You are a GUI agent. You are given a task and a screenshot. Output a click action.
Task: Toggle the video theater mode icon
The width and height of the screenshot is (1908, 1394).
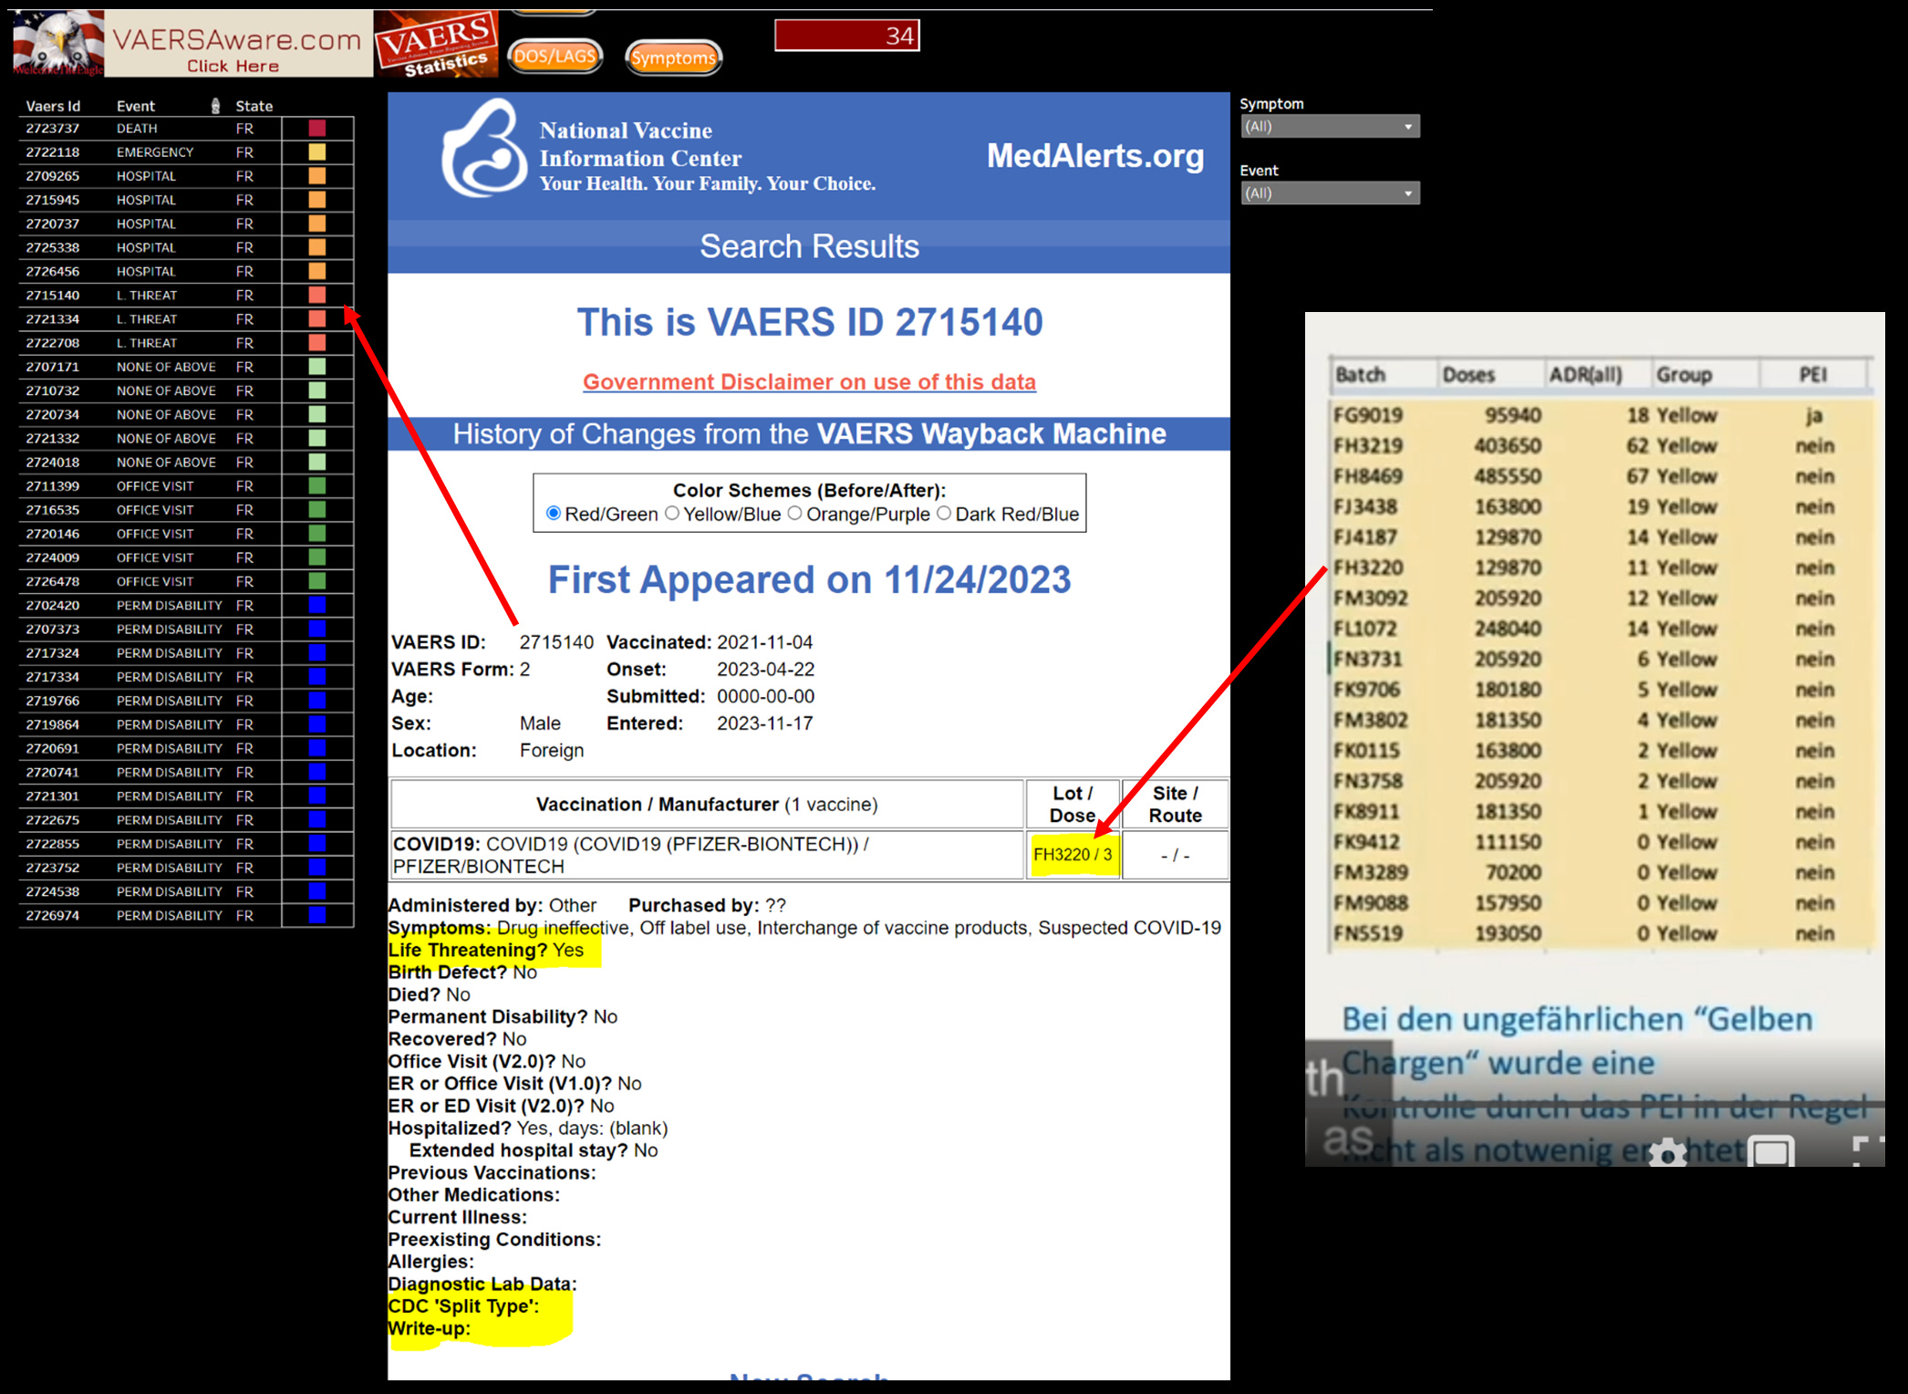pos(1770,1151)
